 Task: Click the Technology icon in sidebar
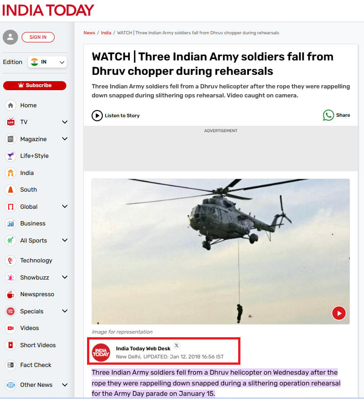(10, 261)
